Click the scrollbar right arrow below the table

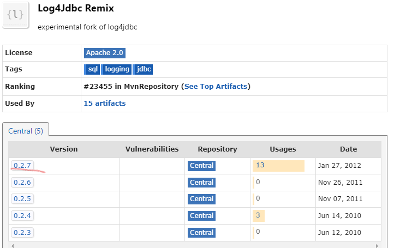point(377,246)
